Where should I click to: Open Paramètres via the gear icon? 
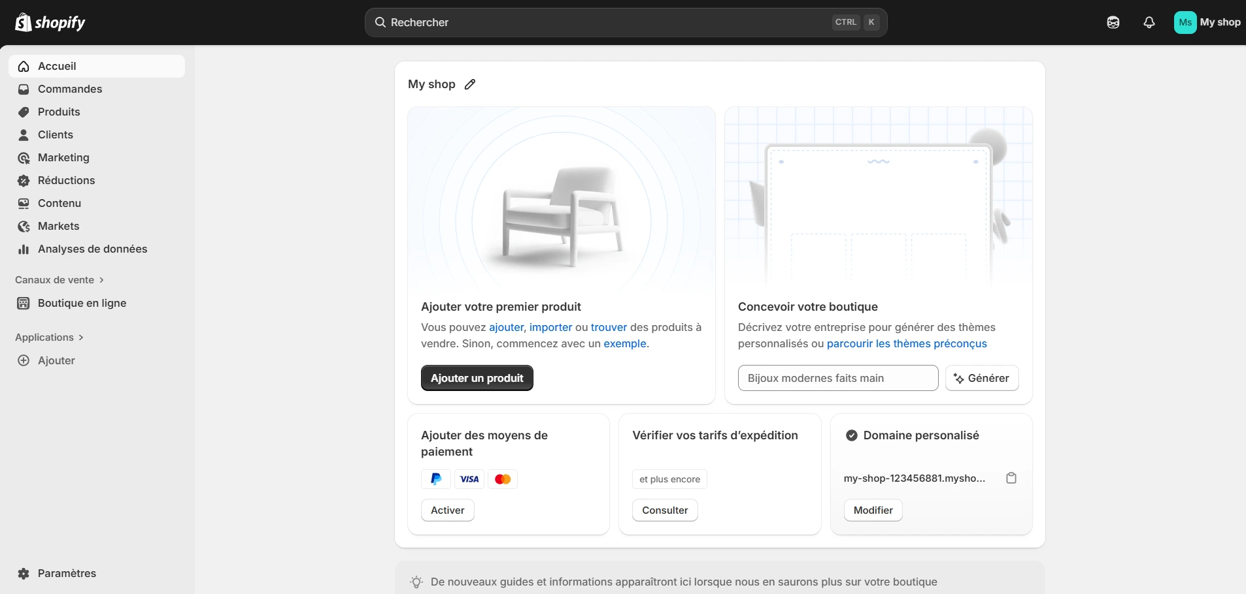click(x=24, y=574)
